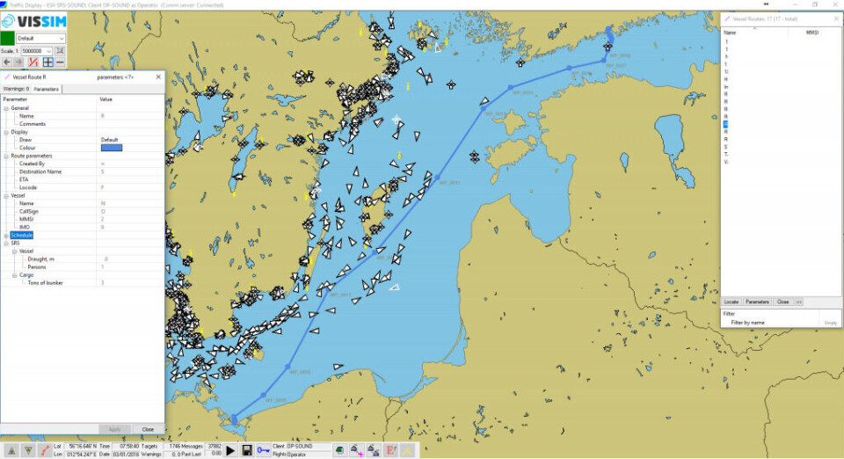Click the Apply button in parameters panel
844x459 pixels.
tap(114, 429)
